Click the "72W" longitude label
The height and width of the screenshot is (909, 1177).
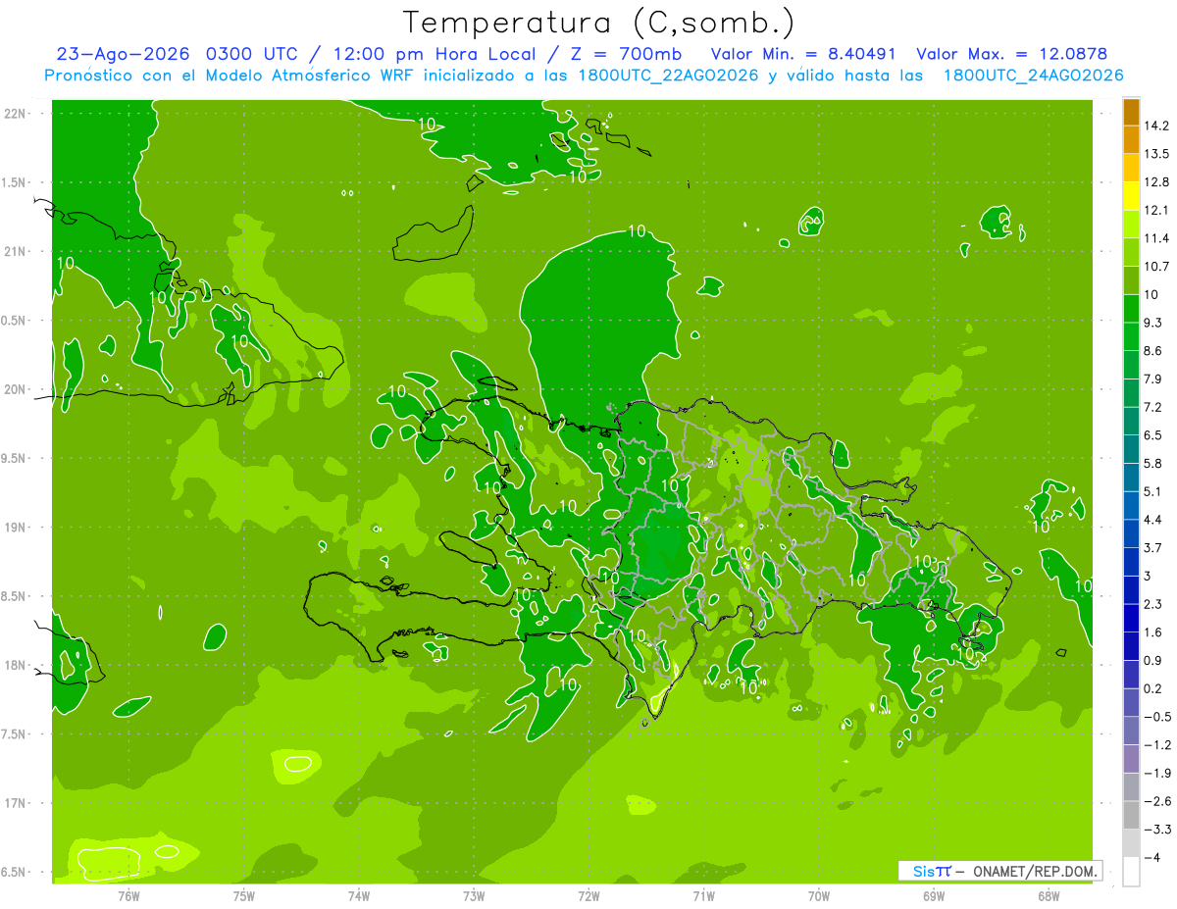(588, 896)
